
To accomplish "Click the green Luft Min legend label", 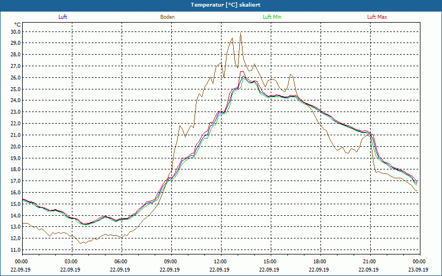I will (272, 17).
